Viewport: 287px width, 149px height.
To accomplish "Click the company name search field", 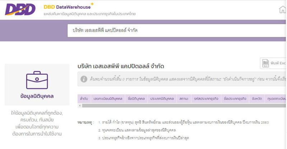I will pos(176,31).
